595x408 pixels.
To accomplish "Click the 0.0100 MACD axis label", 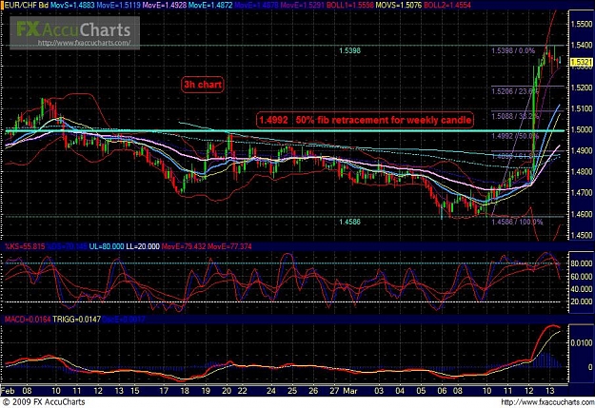I will (582, 343).
